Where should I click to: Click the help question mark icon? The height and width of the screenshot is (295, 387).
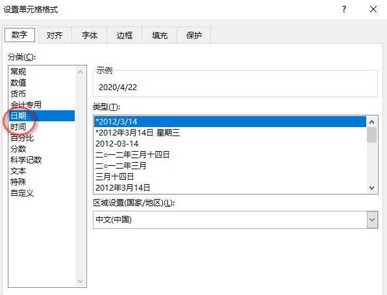click(x=344, y=9)
